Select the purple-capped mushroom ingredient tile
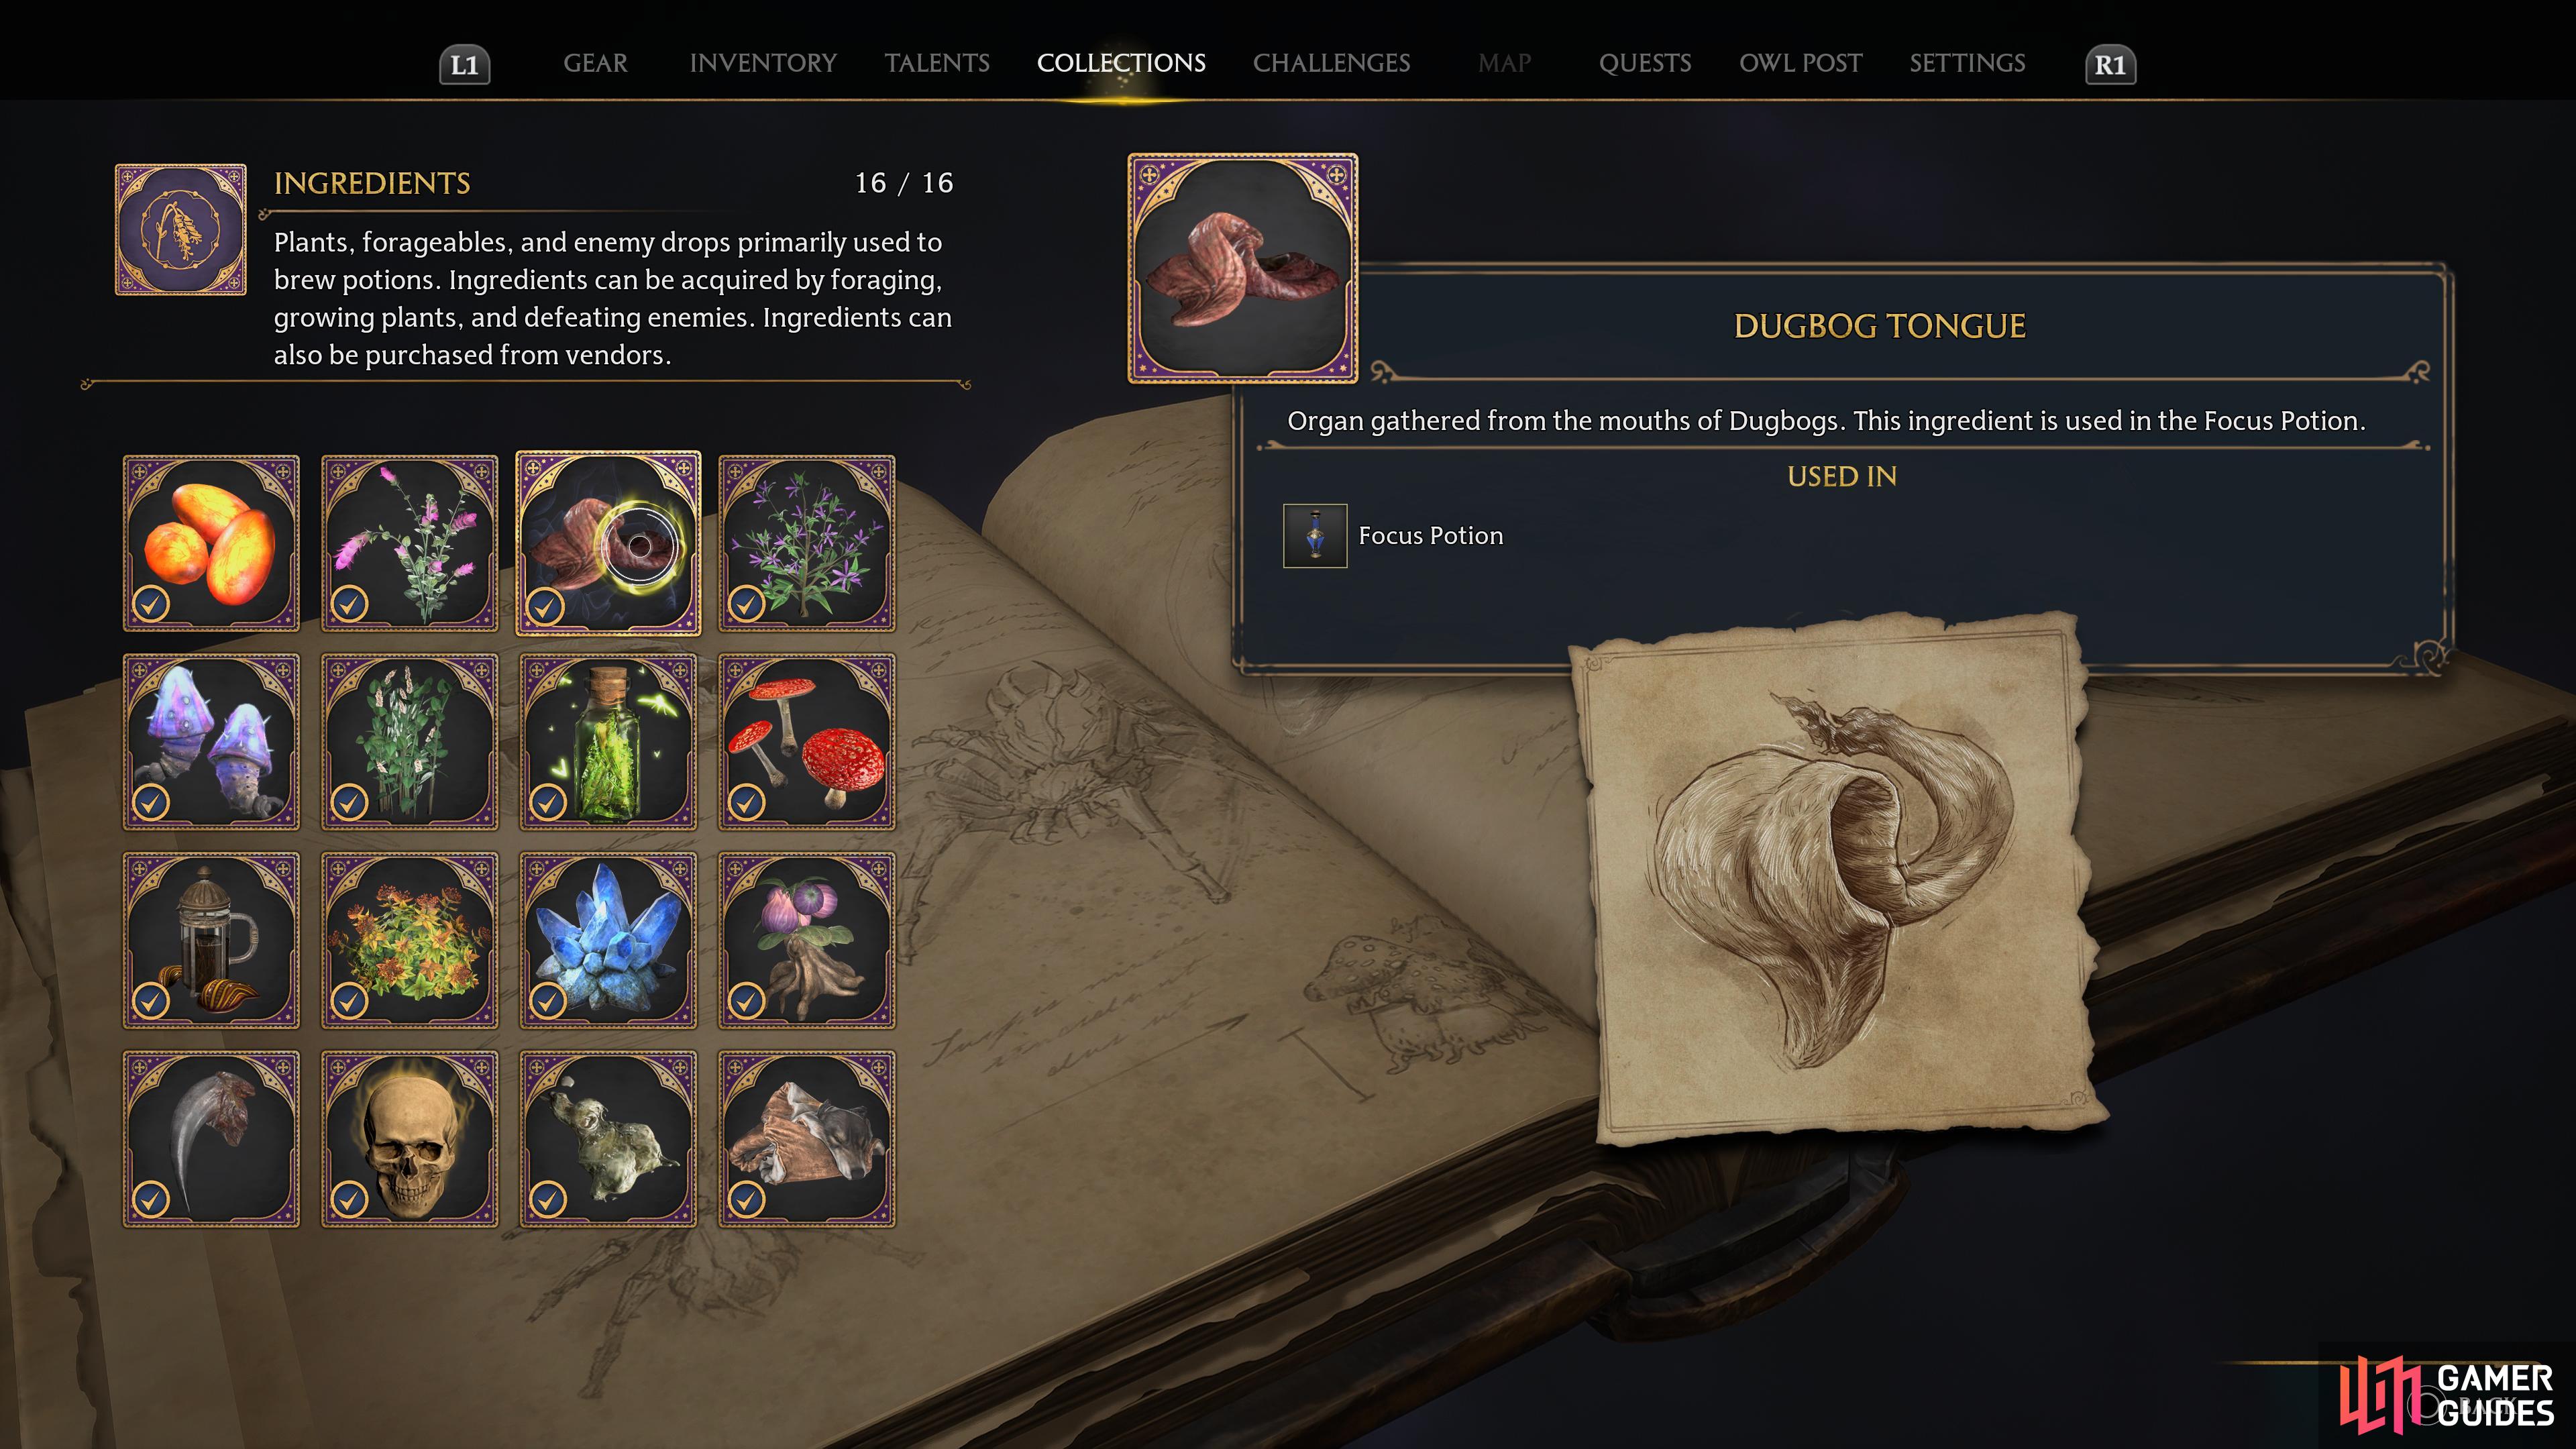2576x1449 pixels. click(211, 742)
